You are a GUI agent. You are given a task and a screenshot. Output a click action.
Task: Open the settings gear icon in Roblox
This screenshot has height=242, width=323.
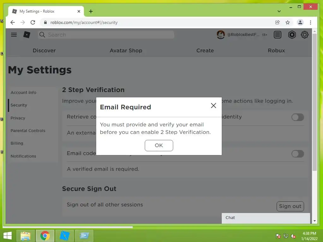coord(304,35)
